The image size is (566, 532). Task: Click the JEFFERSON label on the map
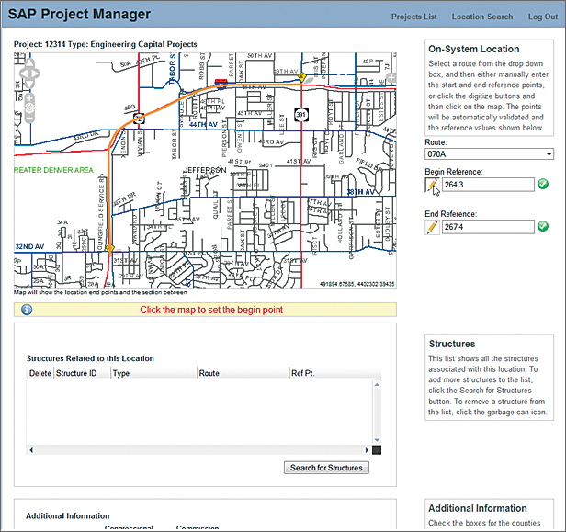(205, 170)
